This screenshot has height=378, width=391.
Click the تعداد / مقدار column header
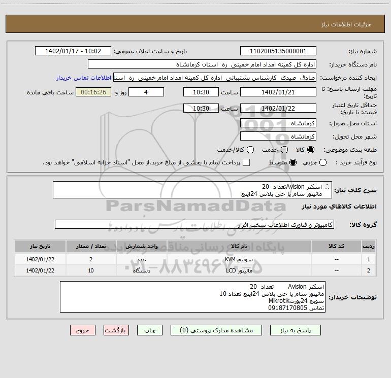pos(91,247)
